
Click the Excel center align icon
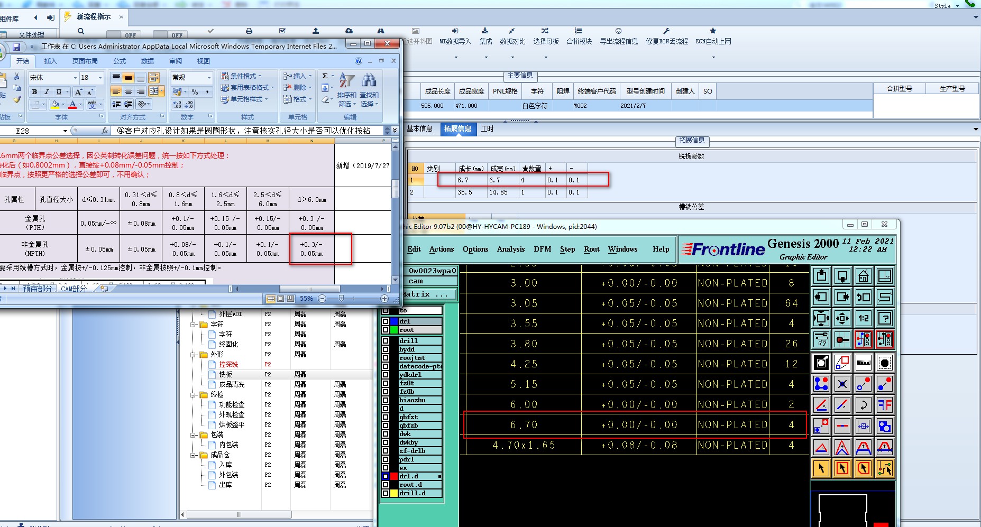(129, 91)
